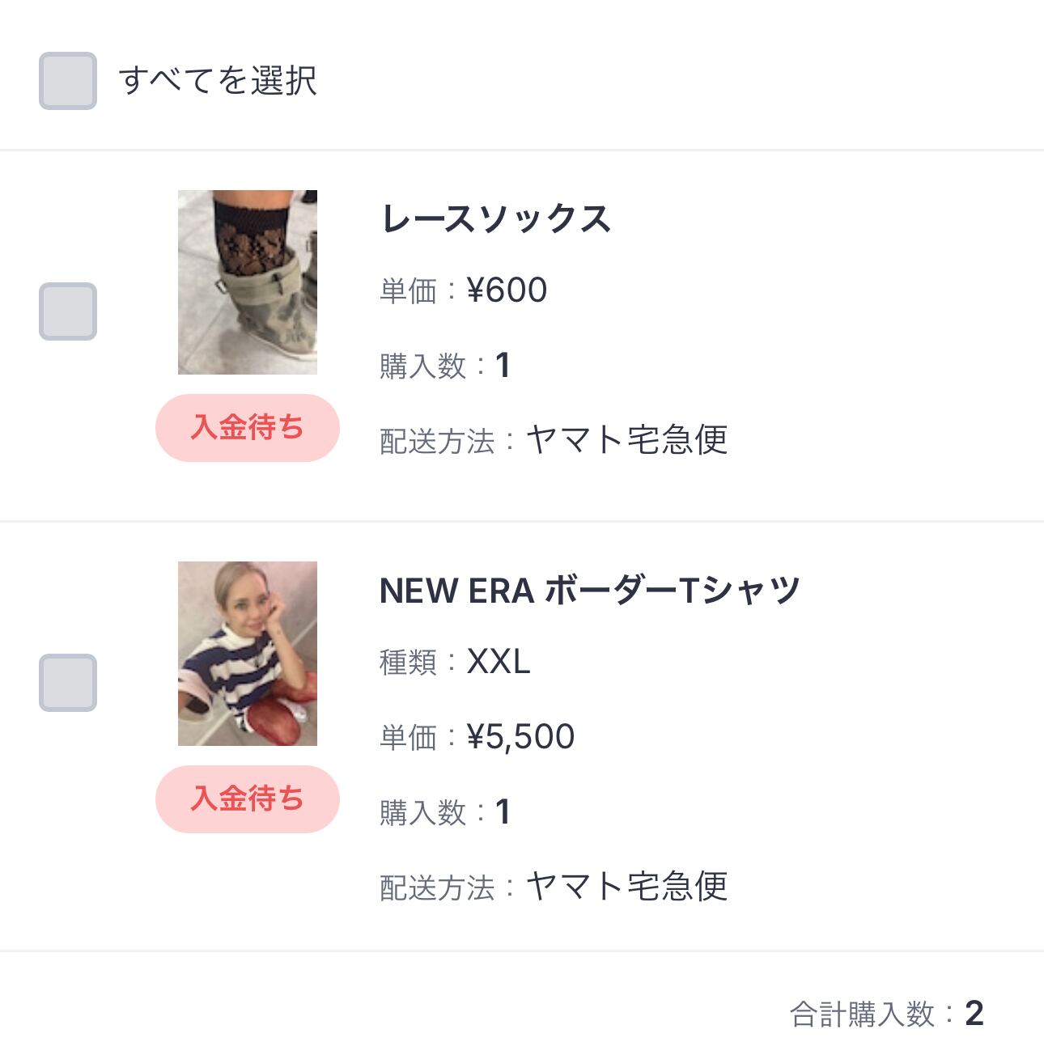Open the NEW ERA ボーダーTシャツ title
The width and height of the screenshot is (1044, 1059).
pos(589,591)
